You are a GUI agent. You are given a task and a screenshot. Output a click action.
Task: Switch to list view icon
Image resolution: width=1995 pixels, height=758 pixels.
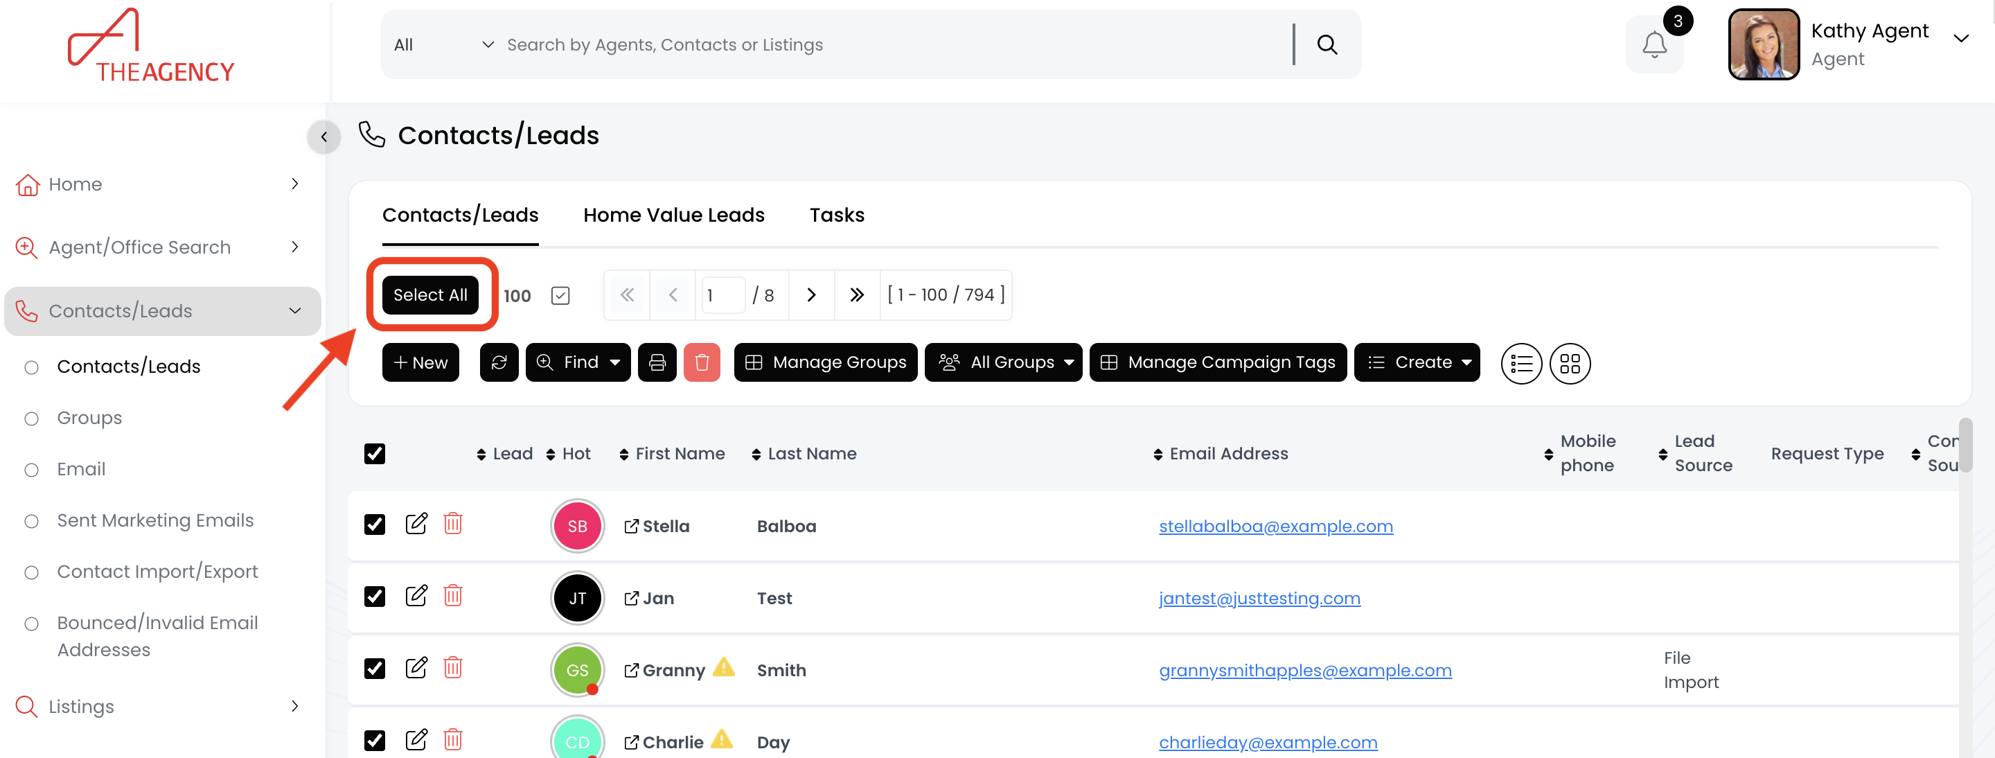click(1521, 363)
